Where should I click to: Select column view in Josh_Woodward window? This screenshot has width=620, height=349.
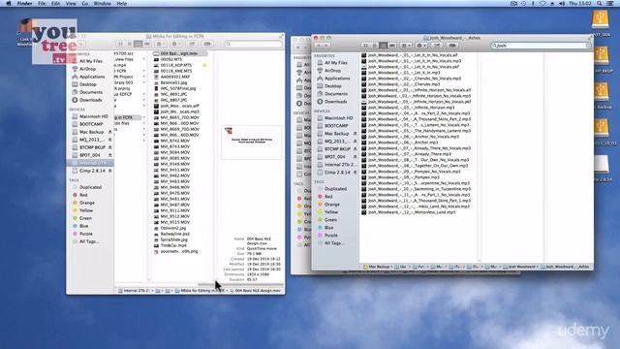pyautogui.click(x=384, y=46)
